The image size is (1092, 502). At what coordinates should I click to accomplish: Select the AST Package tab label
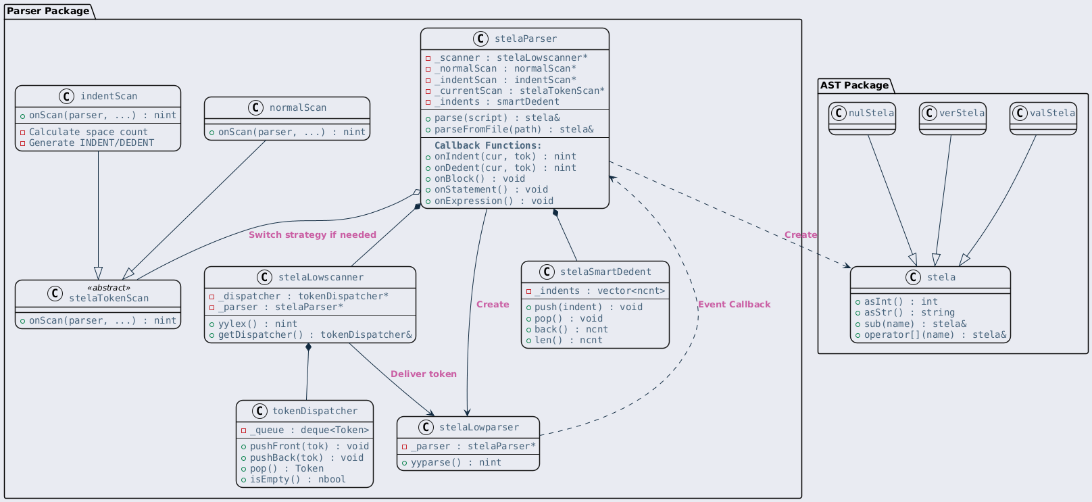click(x=855, y=85)
